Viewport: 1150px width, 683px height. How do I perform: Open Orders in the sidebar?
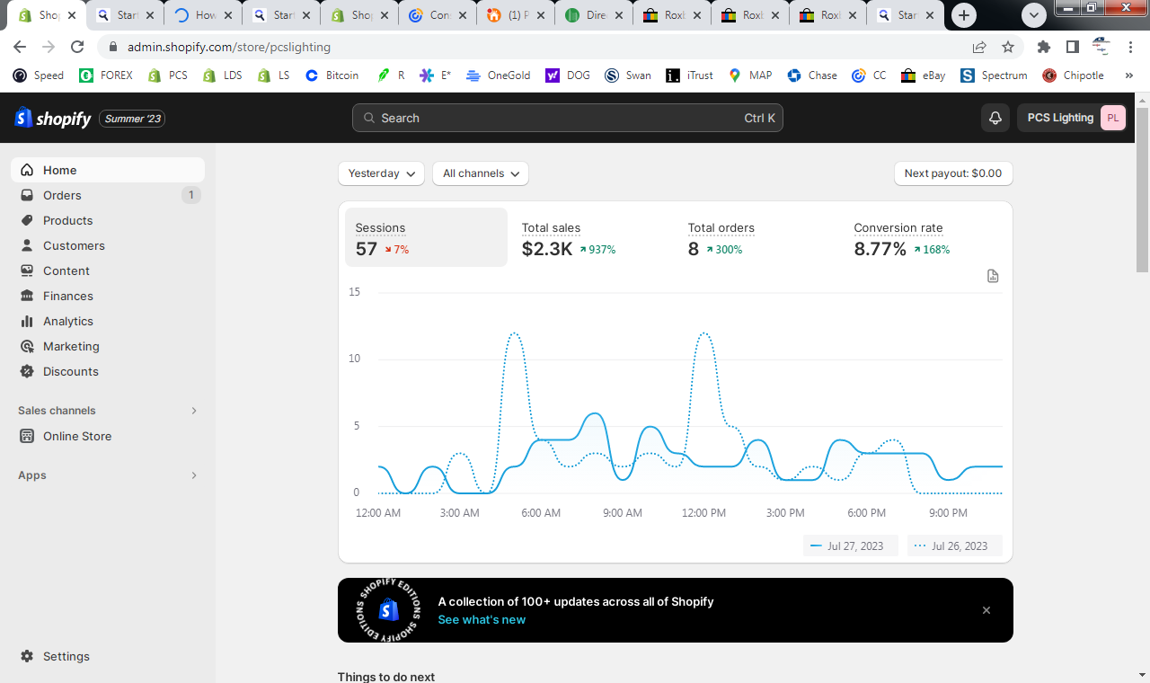(x=108, y=195)
